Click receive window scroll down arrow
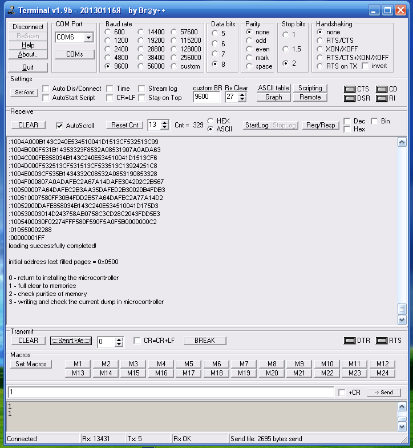The width and height of the screenshot is (413, 448). pyautogui.click(x=402, y=320)
